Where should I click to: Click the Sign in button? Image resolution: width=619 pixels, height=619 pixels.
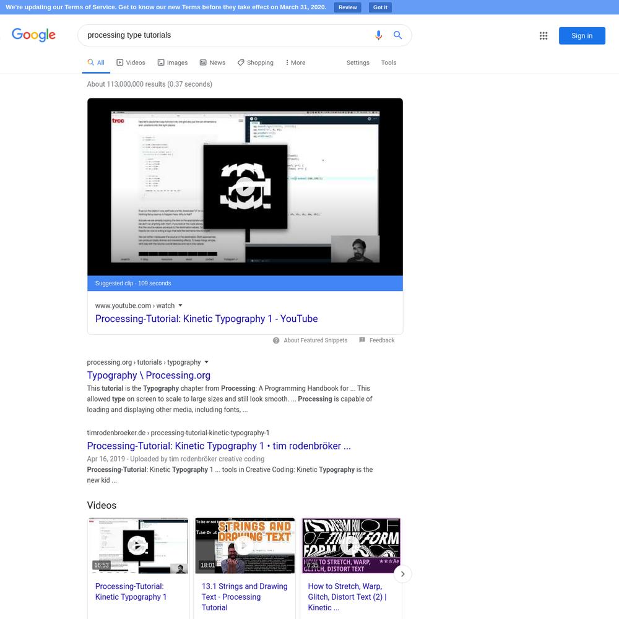pyautogui.click(x=582, y=35)
